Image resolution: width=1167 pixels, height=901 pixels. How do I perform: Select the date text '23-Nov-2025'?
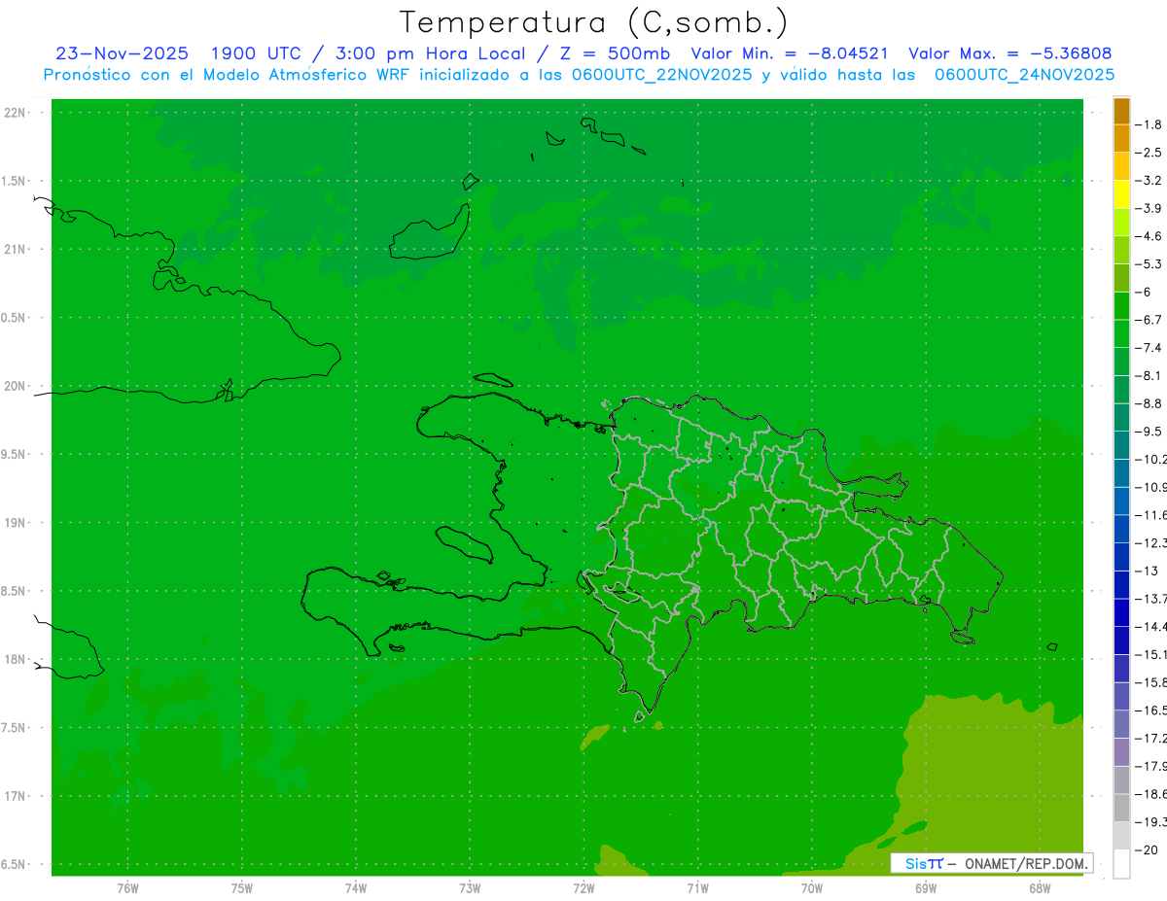click(122, 53)
